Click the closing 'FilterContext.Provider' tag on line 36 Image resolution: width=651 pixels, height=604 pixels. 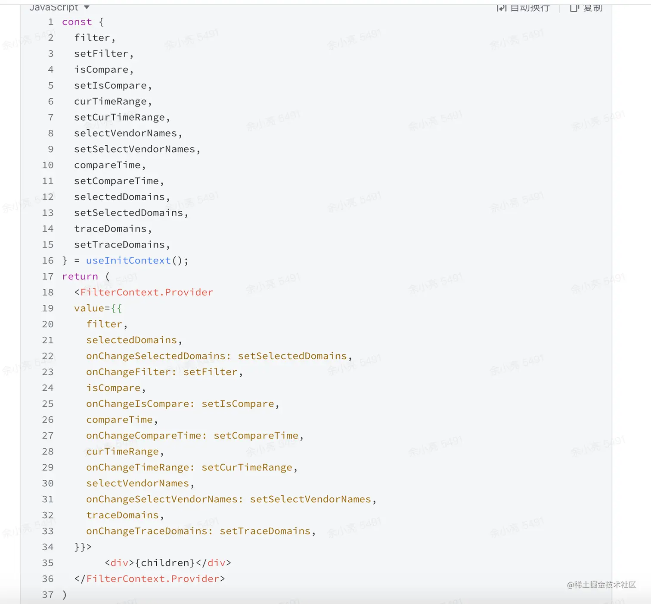pos(153,579)
